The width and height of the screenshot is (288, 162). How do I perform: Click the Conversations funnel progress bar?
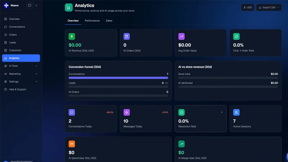coord(118,78)
